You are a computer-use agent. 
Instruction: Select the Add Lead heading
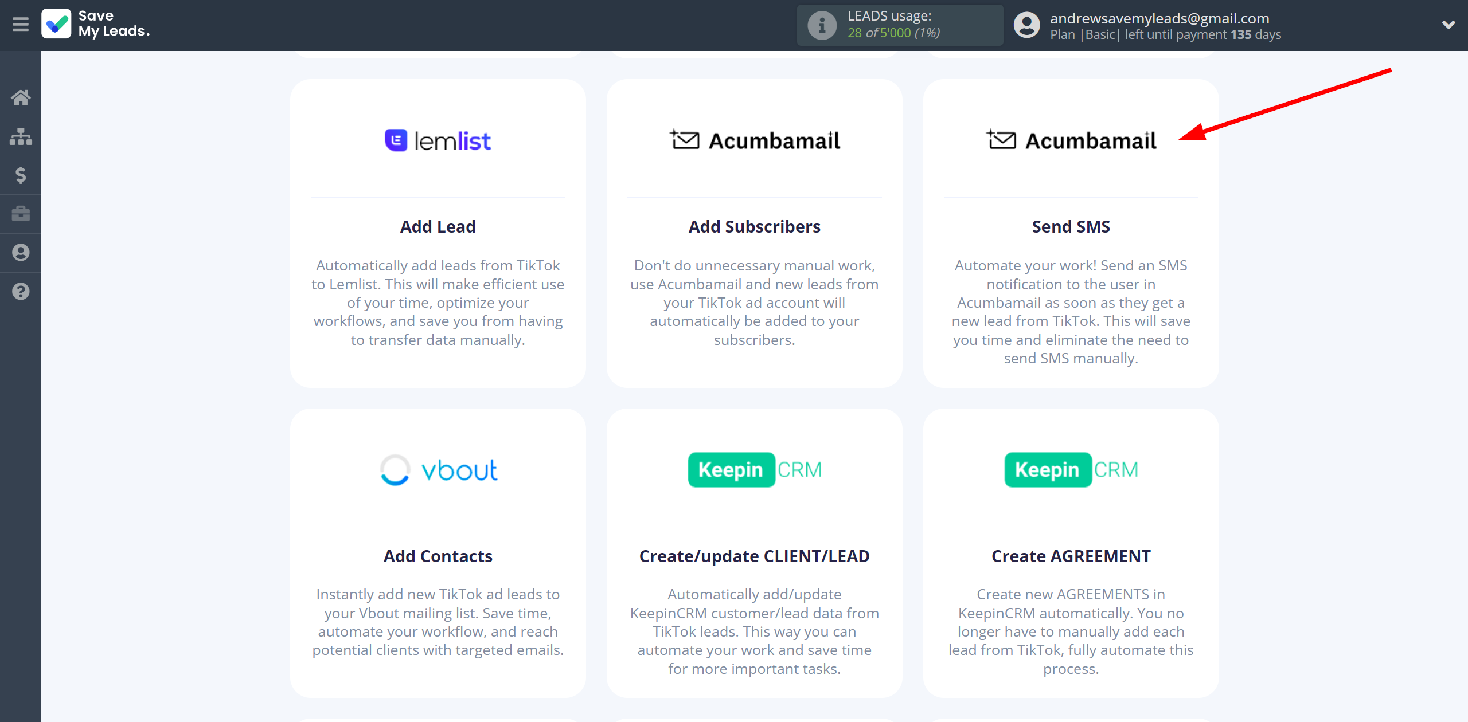click(x=438, y=227)
